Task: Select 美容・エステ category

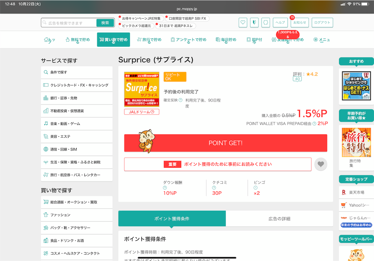Action: (x=77, y=136)
